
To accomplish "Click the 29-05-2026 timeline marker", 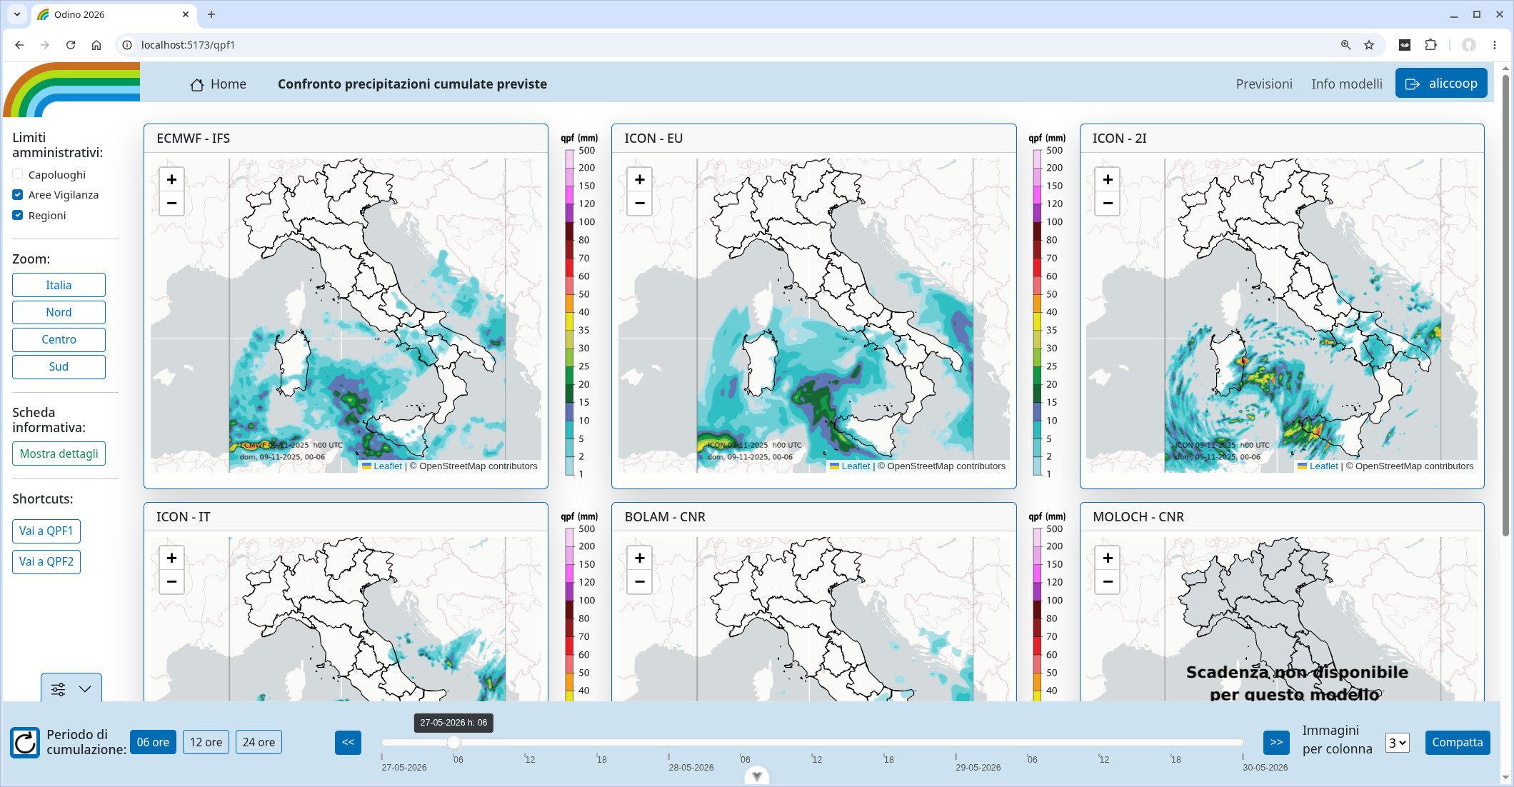I will [978, 768].
